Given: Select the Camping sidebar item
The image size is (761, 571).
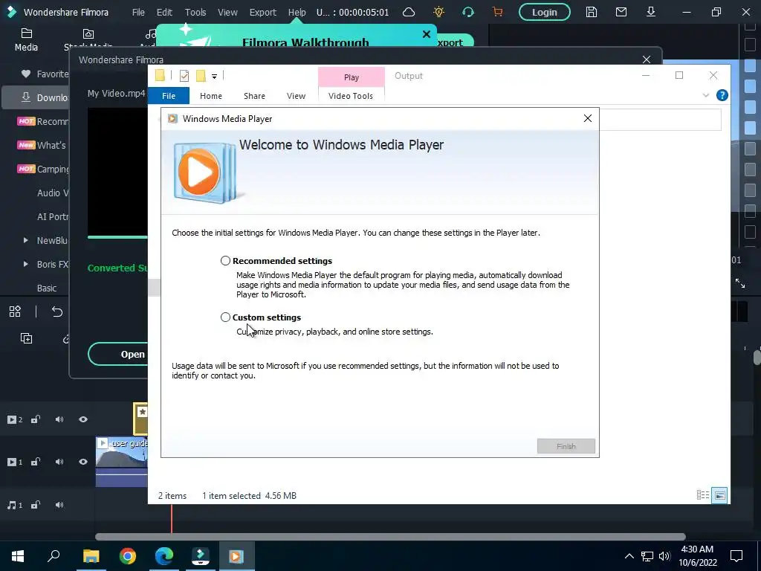Looking at the screenshot, I should [42, 169].
